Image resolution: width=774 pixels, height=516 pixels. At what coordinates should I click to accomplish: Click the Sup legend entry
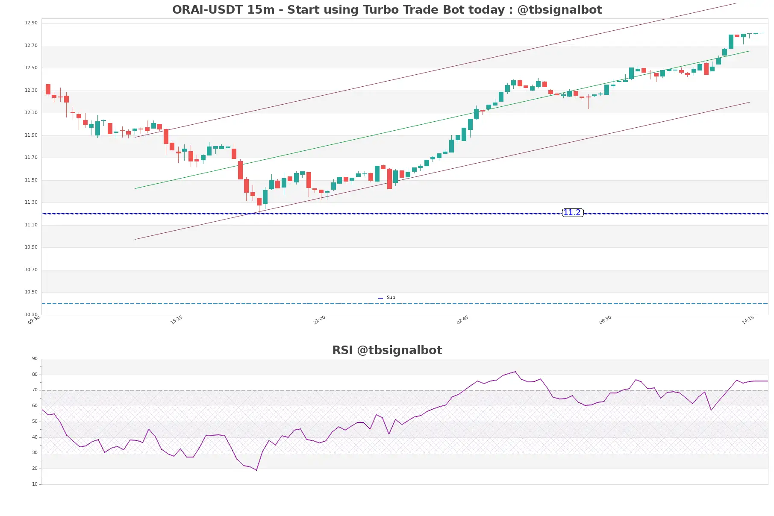coord(387,298)
